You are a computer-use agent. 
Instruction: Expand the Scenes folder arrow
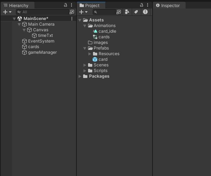click(85, 65)
